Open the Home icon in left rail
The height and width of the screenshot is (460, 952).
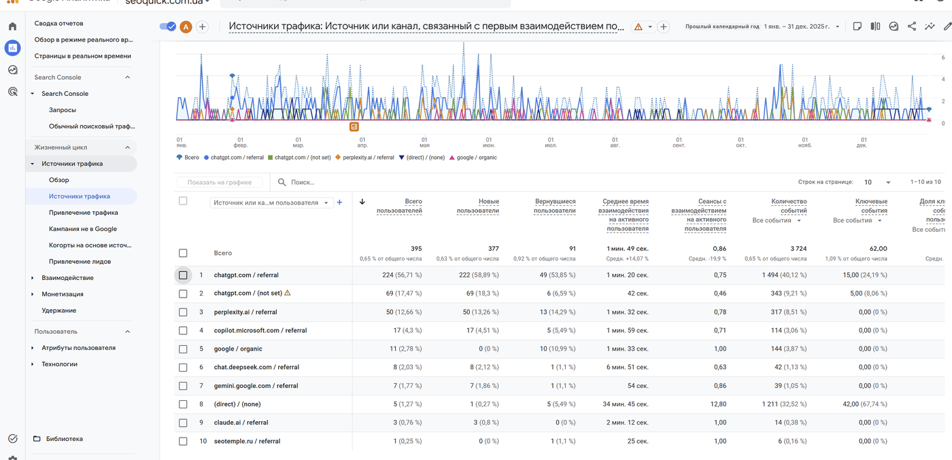point(12,26)
